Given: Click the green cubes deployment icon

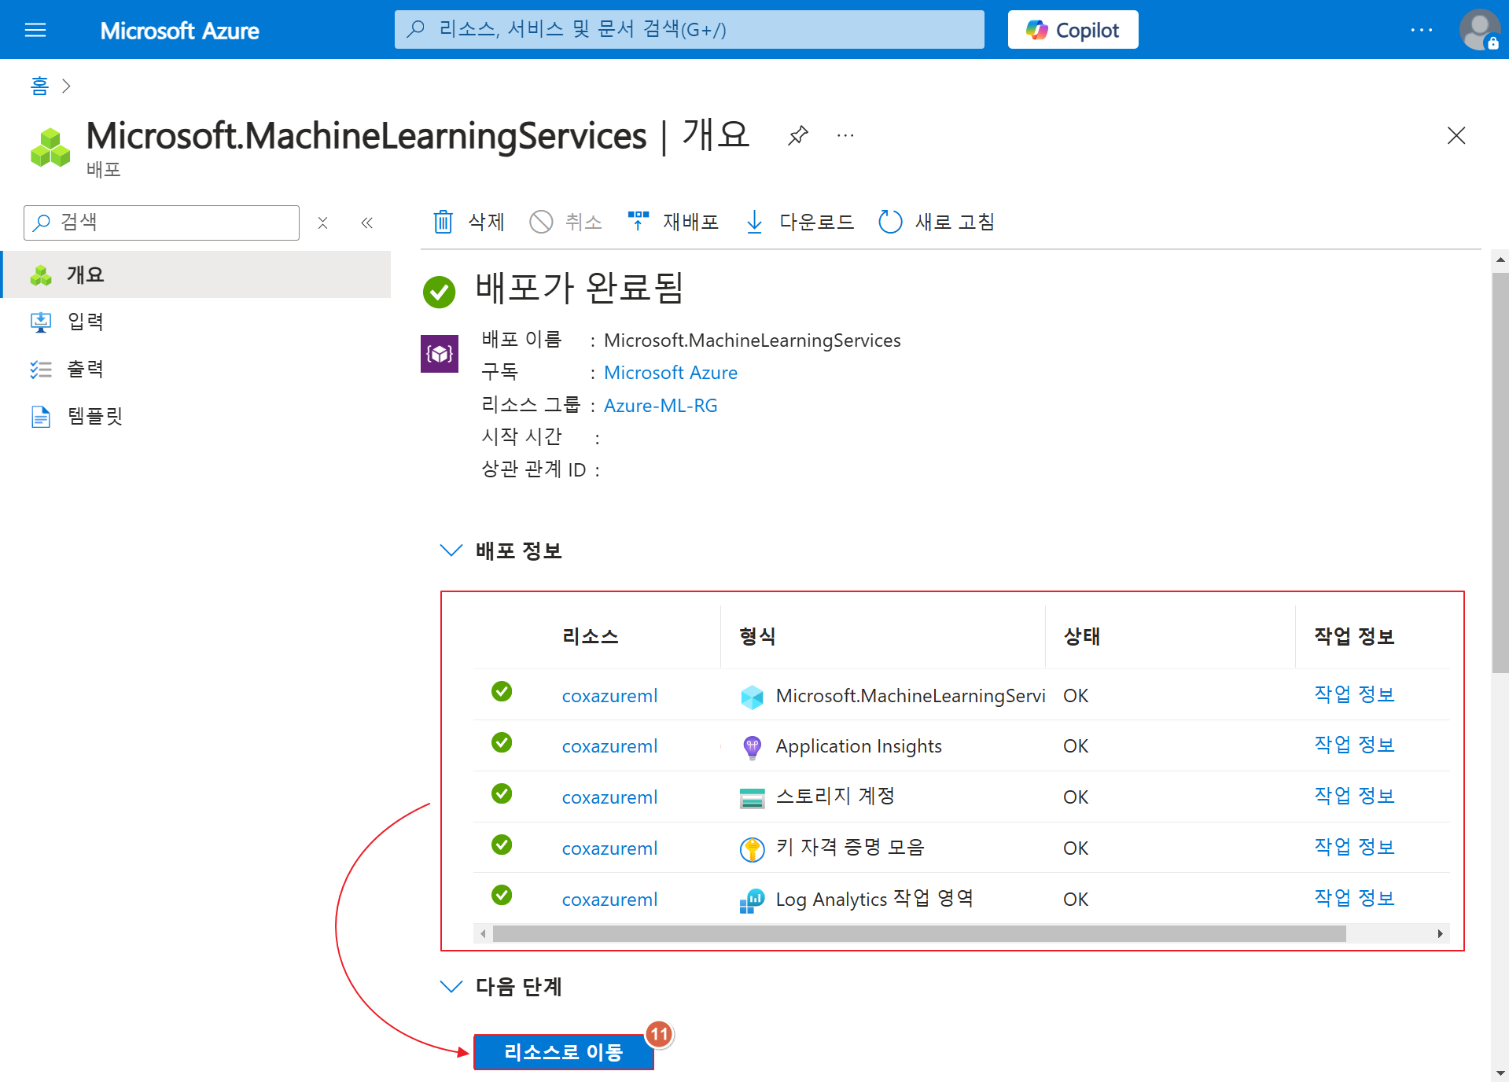Looking at the screenshot, I should [x=50, y=147].
